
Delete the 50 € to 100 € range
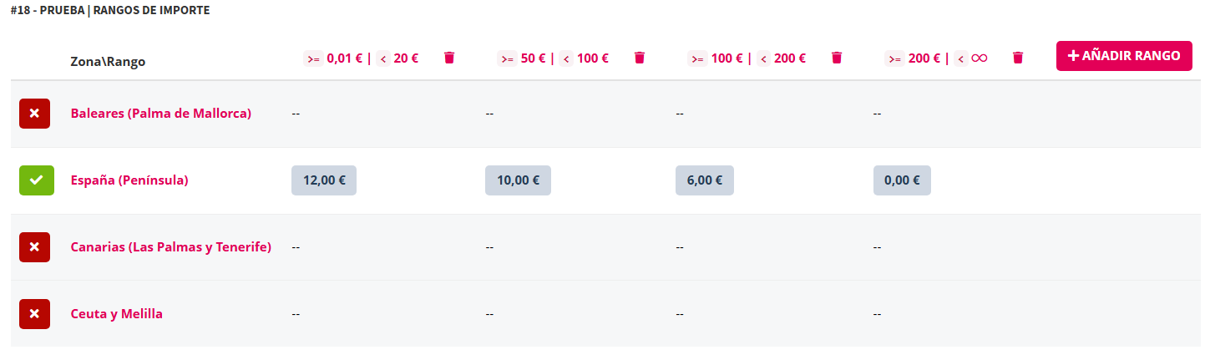click(x=640, y=58)
